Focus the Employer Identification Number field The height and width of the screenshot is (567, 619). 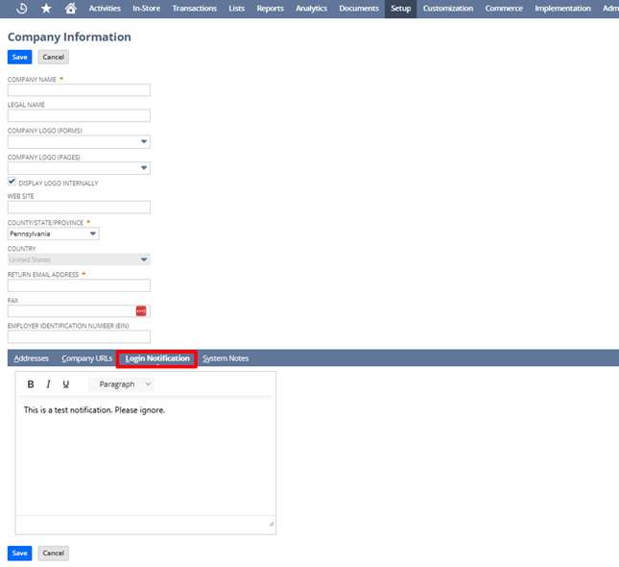pyautogui.click(x=79, y=336)
